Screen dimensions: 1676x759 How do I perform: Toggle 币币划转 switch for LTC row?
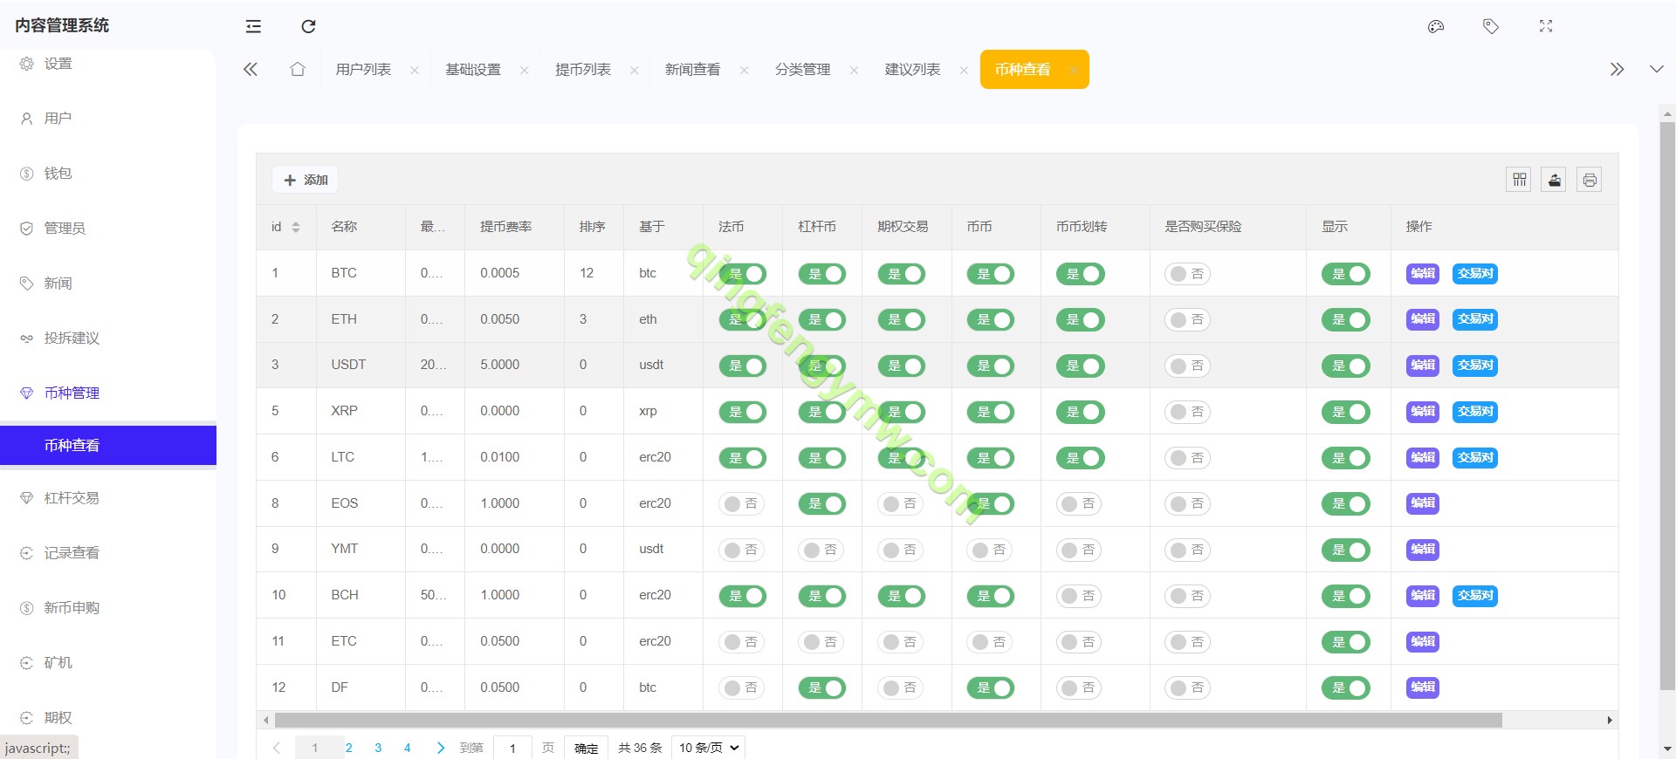pos(1080,458)
